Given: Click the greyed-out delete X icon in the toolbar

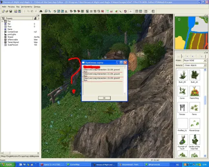Looking at the screenshot, I should [x=36, y=11].
